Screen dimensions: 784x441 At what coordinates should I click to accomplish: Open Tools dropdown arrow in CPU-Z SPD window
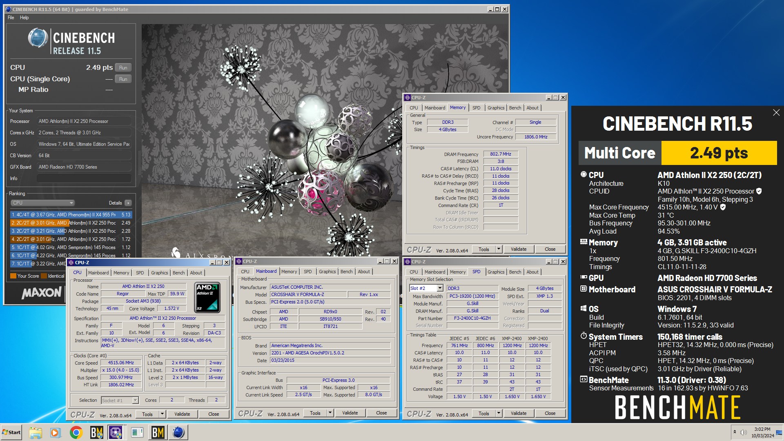[x=499, y=413]
